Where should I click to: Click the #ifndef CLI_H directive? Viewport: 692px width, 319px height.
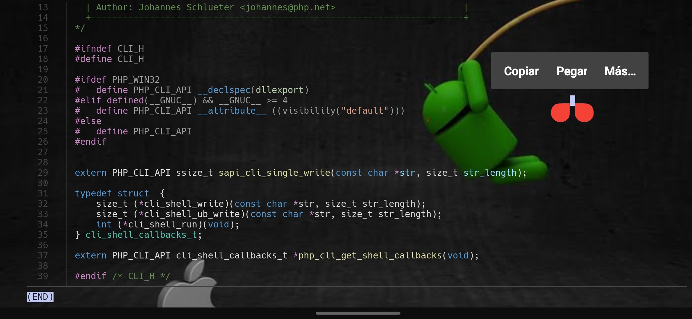[109, 49]
